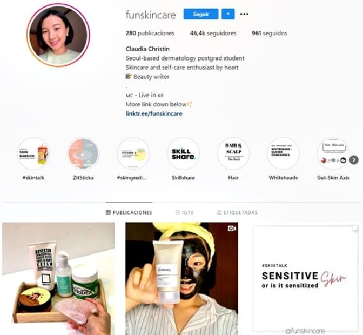Open the Hair & Scalp highlight
Image resolution: width=363 pixels, height=335 pixels.
pos(233,153)
